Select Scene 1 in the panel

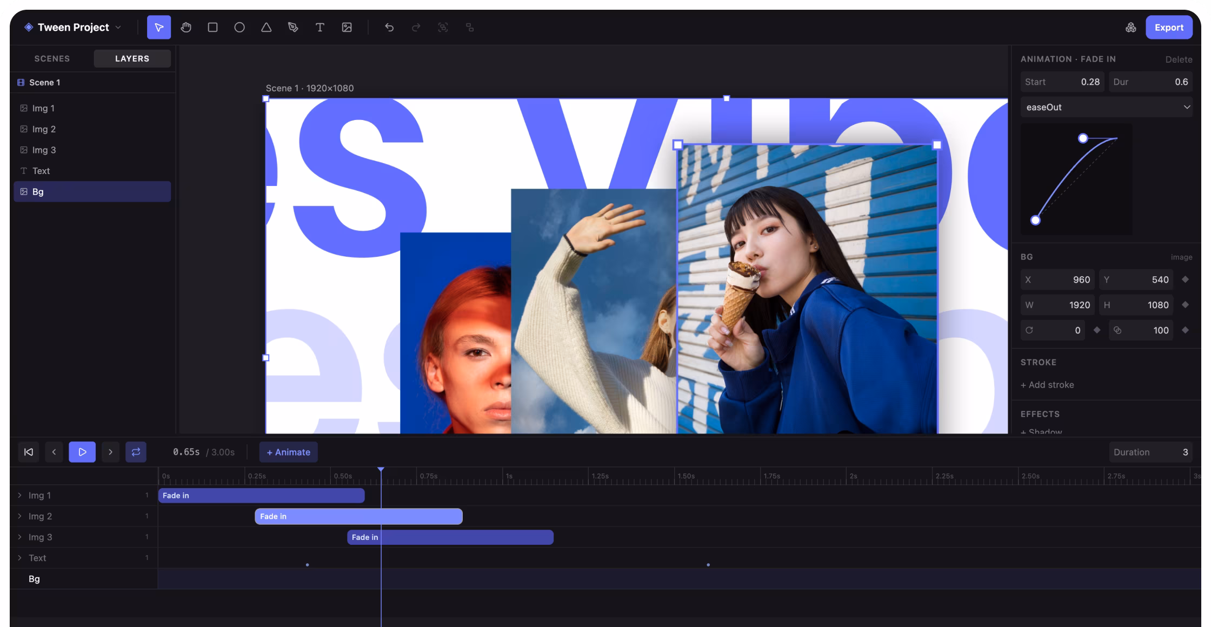click(92, 82)
